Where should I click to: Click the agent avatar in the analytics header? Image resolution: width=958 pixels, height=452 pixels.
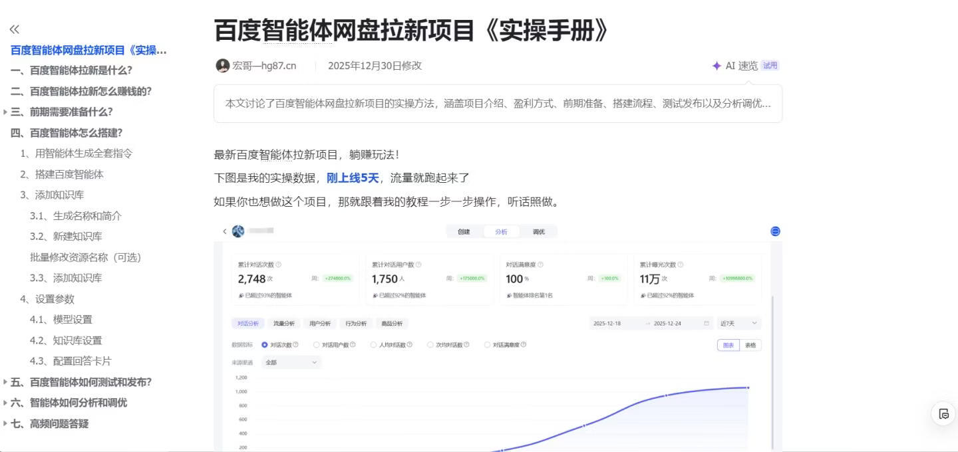[x=238, y=231]
